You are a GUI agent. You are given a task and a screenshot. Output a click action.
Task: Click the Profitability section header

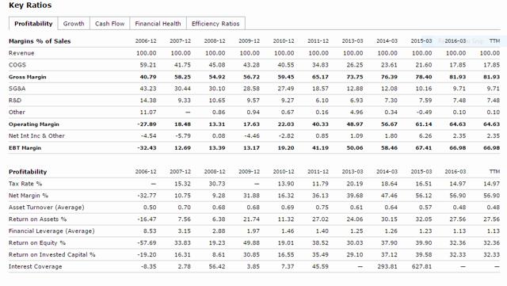28,172
